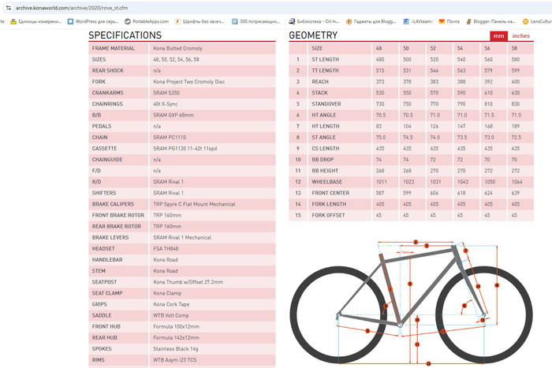Screen dimensions: 552x368
Task: Click the GEOMETRY section heading
Action: pyautogui.click(x=313, y=35)
